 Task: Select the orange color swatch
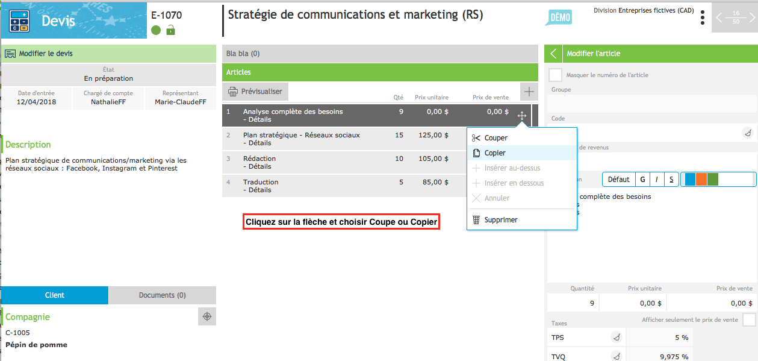pyautogui.click(x=701, y=179)
